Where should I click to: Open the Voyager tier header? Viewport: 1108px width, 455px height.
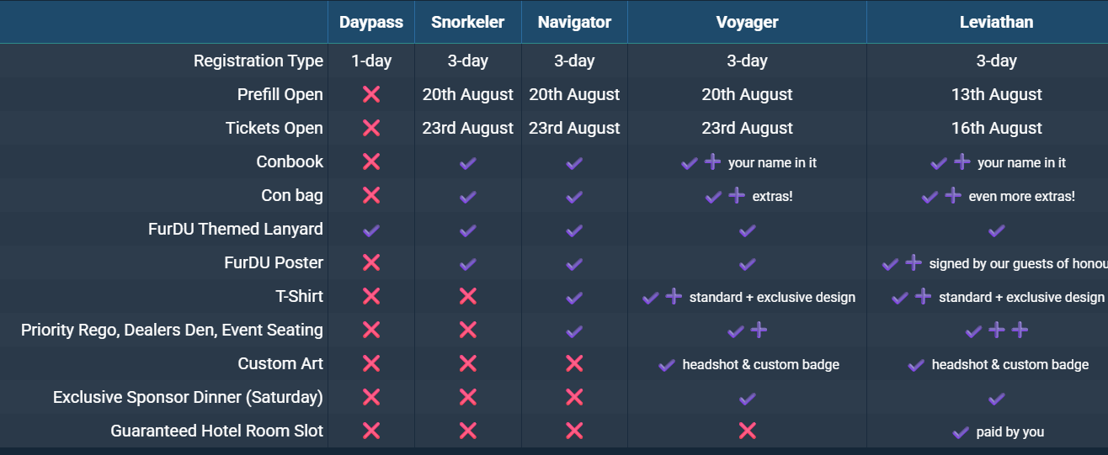[x=747, y=23]
